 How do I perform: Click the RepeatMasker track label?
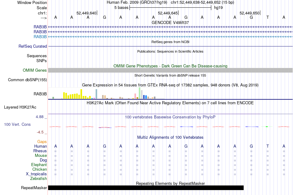(34, 188)
